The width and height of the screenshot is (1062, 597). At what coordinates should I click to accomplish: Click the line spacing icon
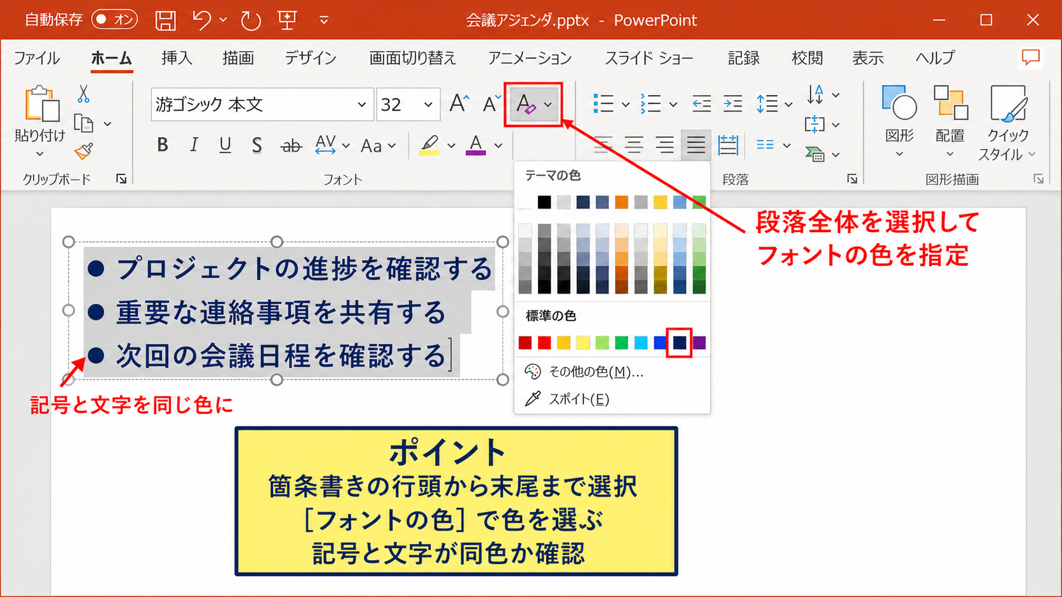coord(767,103)
